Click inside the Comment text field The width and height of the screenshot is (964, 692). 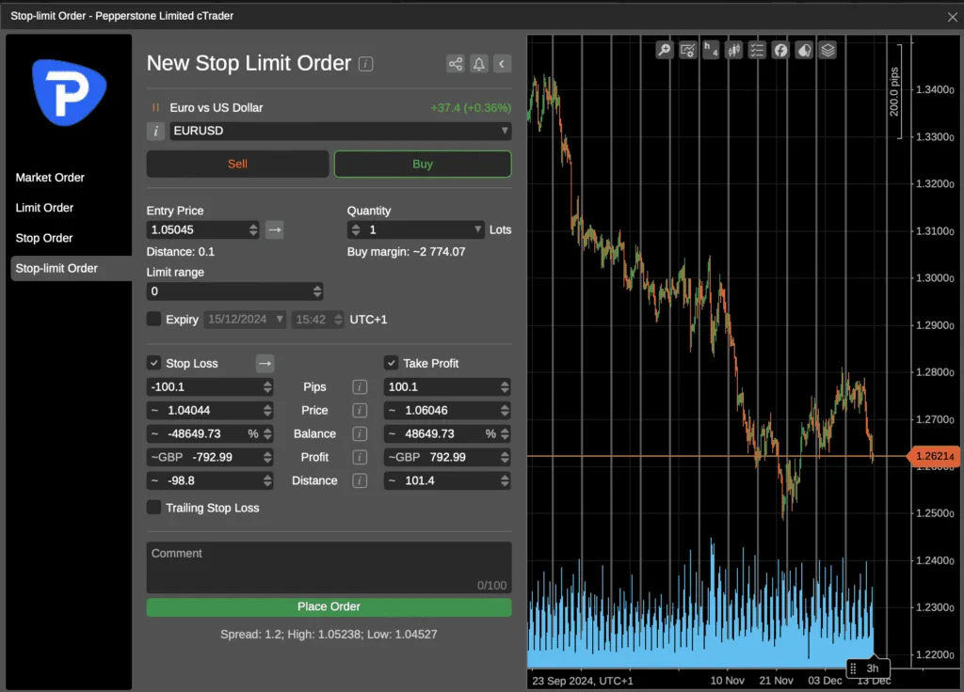click(329, 567)
